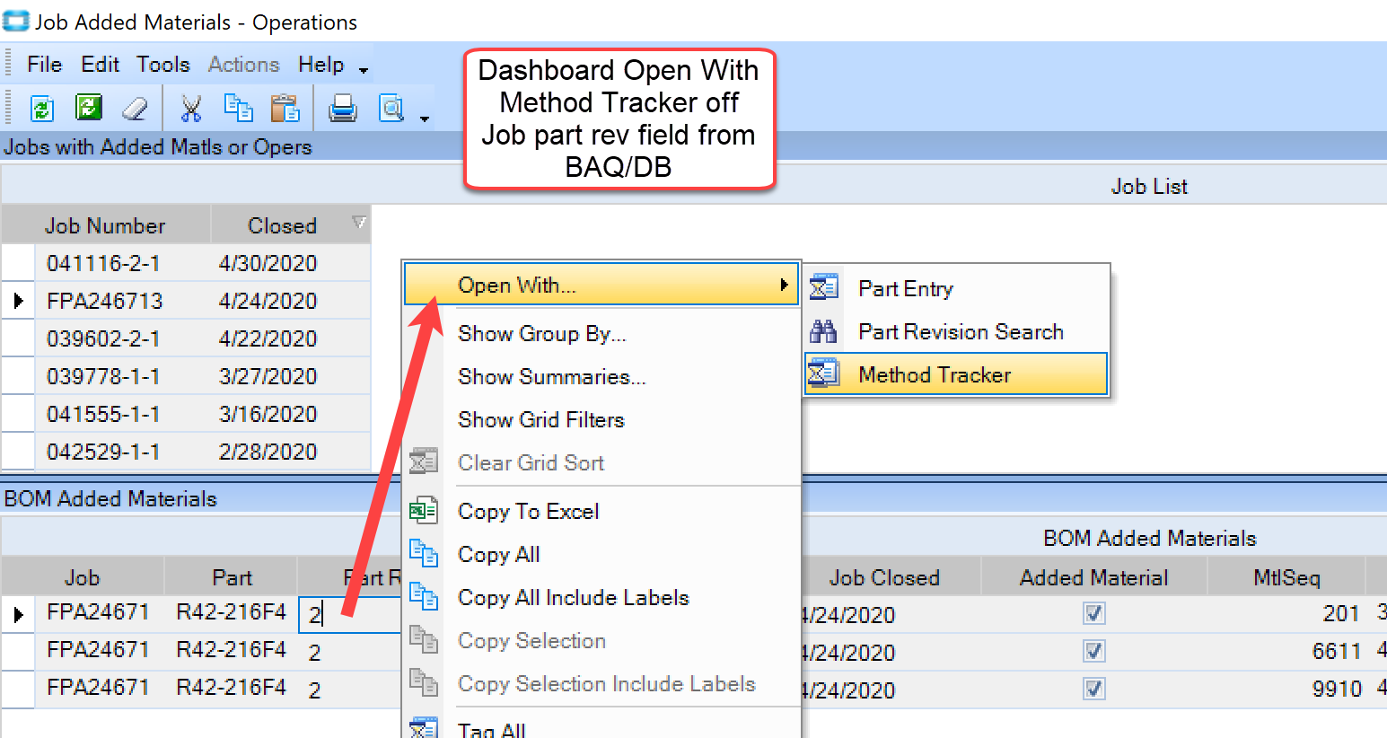The height and width of the screenshot is (738, 1387).
Task: Expand the menu bar overflow arrow after Help
Action: 364,70
